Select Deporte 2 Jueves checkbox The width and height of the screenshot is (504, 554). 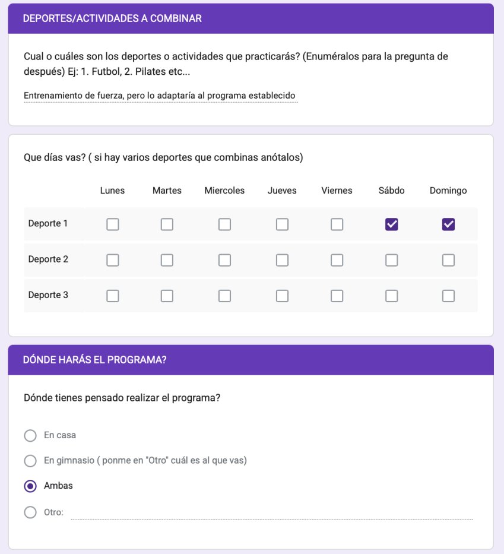(x=282, y=260)
